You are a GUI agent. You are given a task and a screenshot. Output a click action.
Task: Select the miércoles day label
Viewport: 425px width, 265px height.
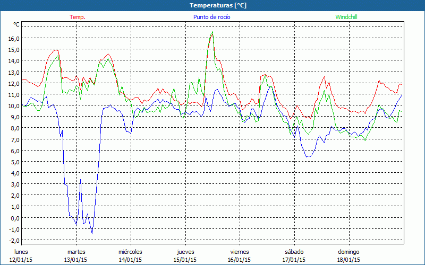click(130, 252)
